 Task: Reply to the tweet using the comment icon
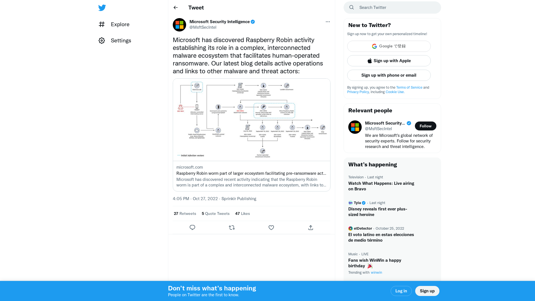tap(192, 227)
